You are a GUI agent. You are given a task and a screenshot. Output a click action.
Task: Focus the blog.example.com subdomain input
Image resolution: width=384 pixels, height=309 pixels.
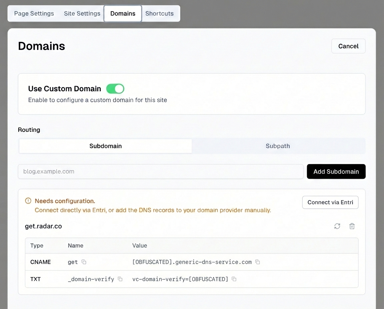[x=160, y=171]
